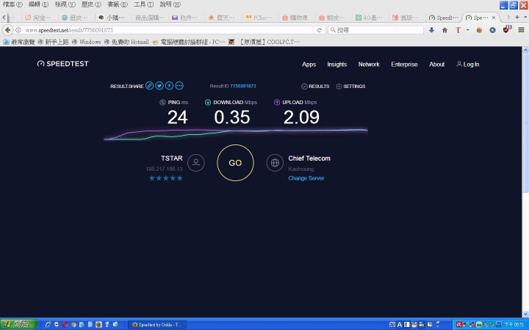Screen dimensions: 529x330
Task: Open the 說明 (Help) menu
Action: tap(170, 4)
